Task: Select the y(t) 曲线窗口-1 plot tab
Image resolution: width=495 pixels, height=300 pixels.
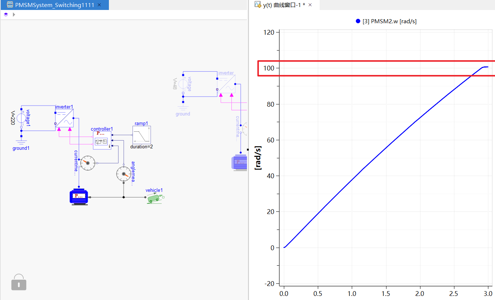Action: [284, 5]
